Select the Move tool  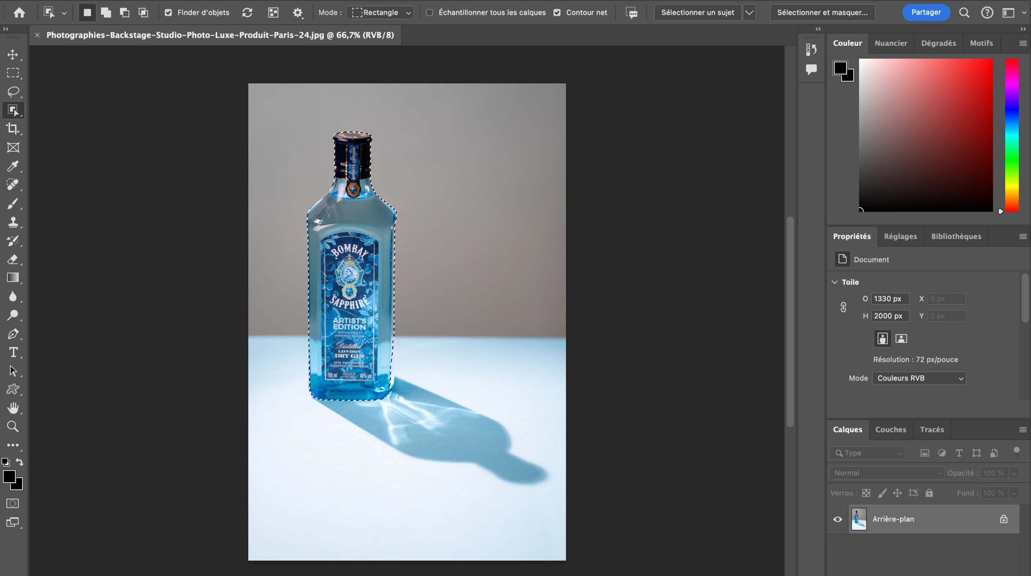pos(13,55)
